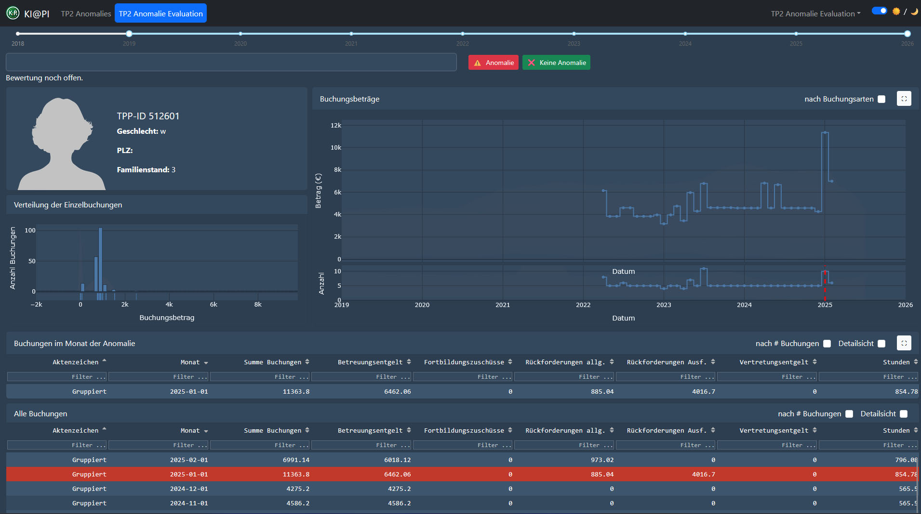
Task: Sort first table by Aktenzeichen arrow
Action: click(x=105, y=361)
